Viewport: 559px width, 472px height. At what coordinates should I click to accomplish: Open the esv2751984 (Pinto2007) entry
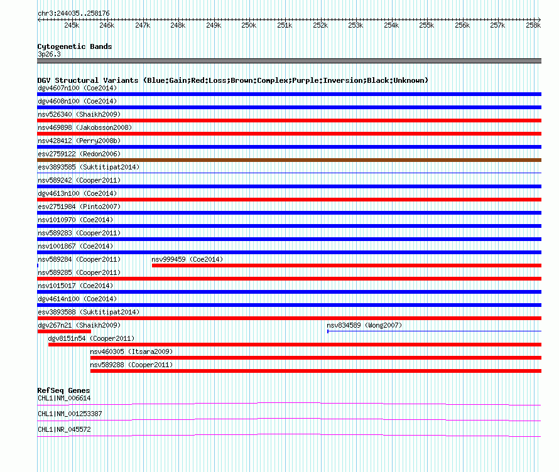point(79,206)
